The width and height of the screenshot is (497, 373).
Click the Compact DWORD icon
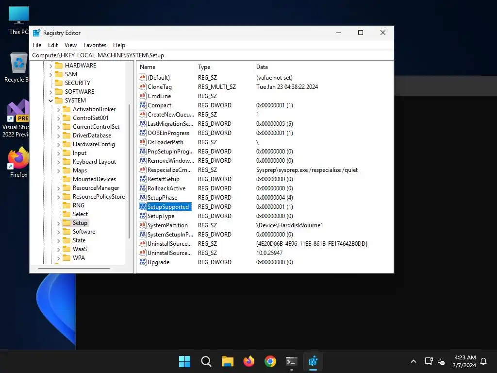point(143,105)
